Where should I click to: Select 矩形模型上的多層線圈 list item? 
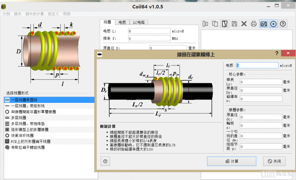(49, 130)
